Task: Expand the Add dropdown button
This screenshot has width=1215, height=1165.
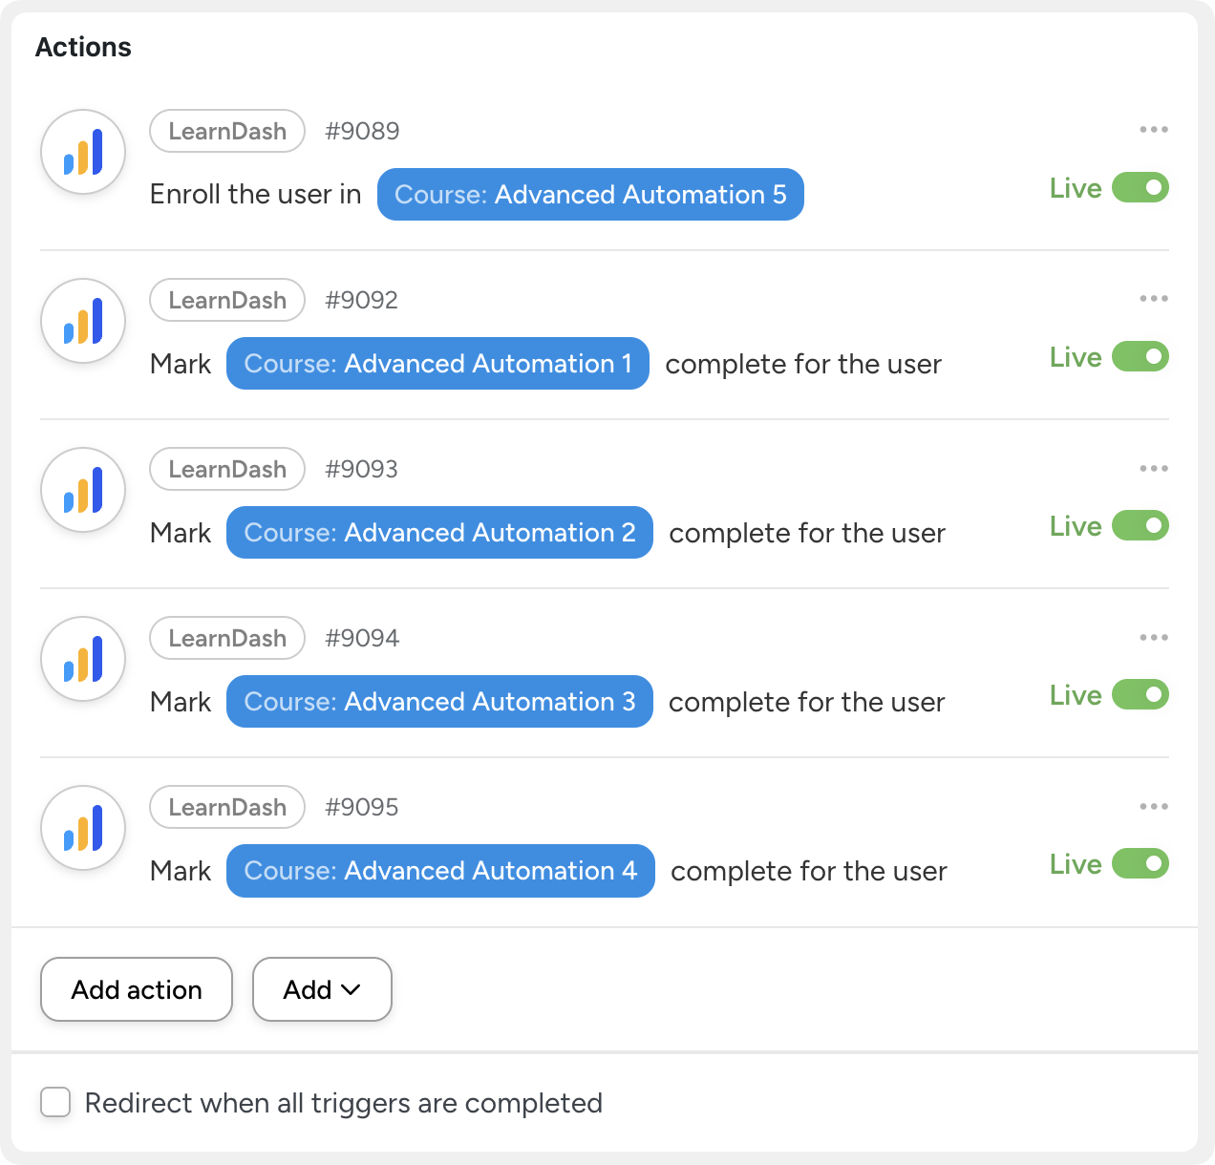Action: [322, 989]
